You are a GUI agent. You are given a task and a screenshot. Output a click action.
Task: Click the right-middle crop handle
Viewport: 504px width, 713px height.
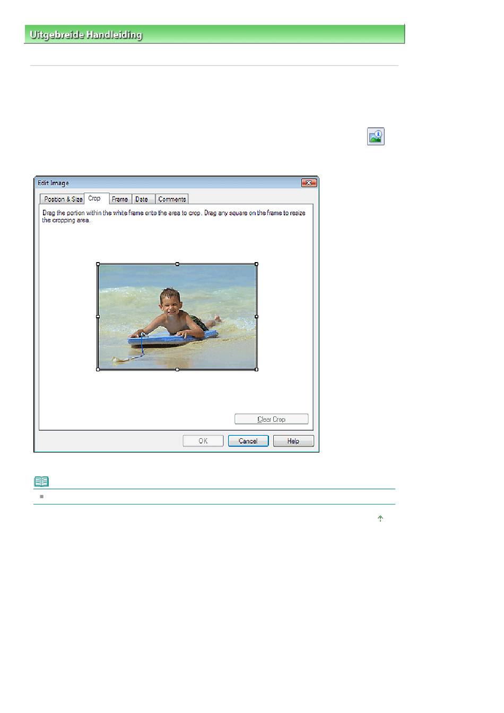pyautogui.click(x=257, y=317)
